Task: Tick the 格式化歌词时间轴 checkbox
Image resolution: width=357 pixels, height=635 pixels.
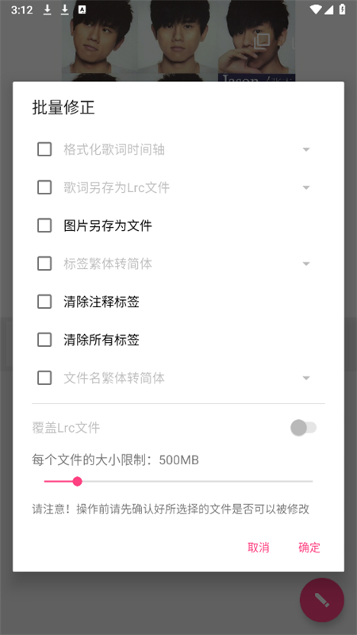Action: point(44,149)
